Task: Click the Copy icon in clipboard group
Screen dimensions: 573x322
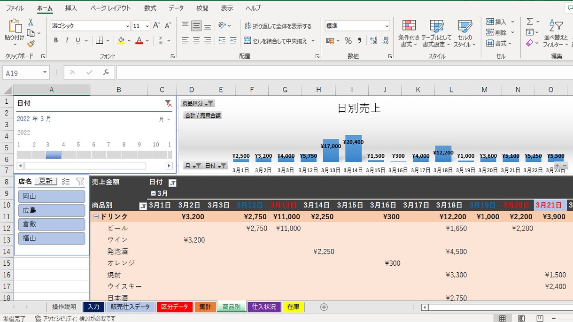Action: [31, 33]
